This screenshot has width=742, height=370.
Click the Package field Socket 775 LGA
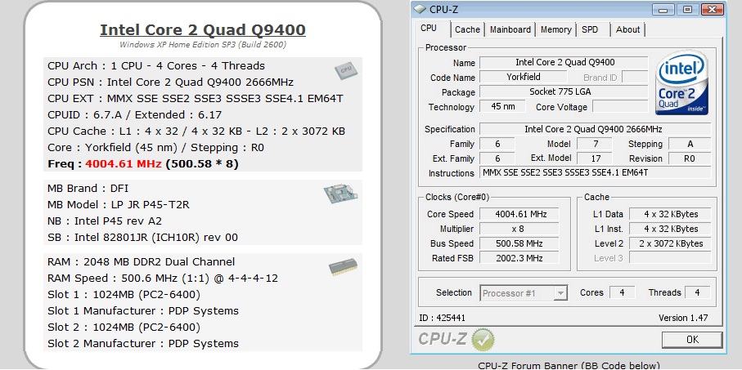(564, 91)
